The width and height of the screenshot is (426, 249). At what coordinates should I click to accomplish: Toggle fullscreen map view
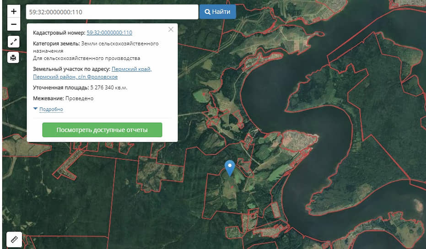pyautogui.click(x=13, y=42)
